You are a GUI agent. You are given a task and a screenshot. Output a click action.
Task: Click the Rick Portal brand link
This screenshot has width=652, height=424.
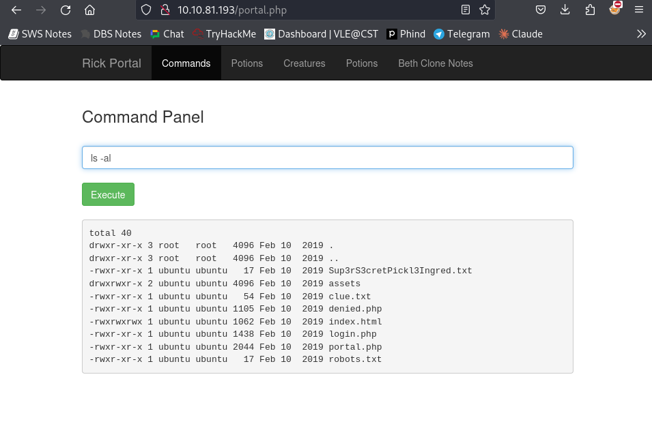111,63
